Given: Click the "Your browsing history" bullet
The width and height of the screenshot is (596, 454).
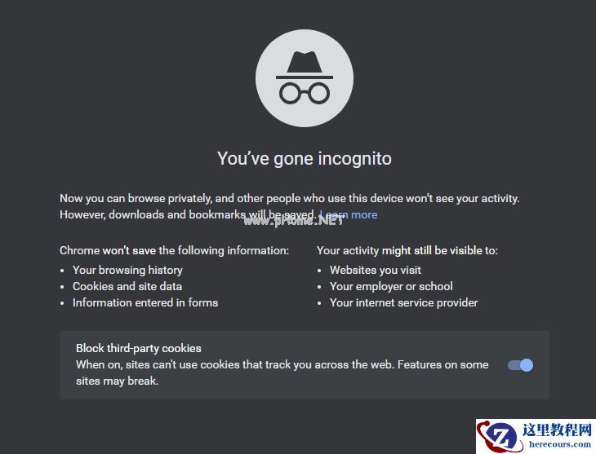Looking at the screenshot, I should 127,270.
